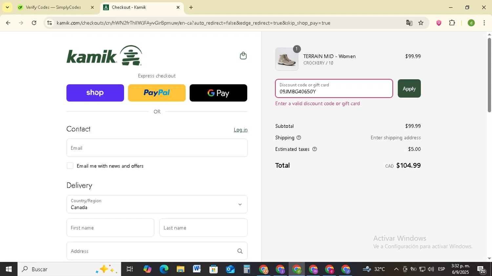Open site information icon in address bar

click(49, 23)
